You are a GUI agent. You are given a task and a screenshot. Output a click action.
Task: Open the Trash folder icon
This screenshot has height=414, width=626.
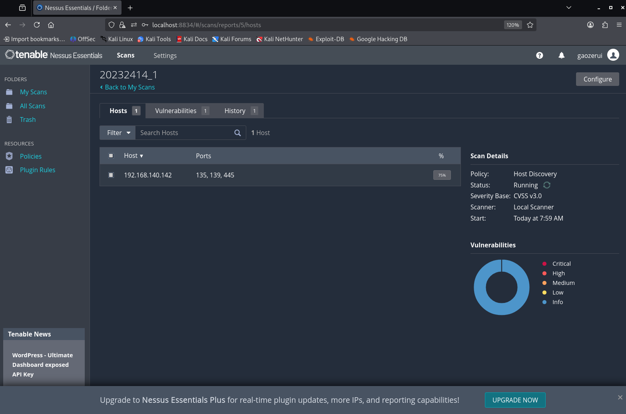(9, 119)
